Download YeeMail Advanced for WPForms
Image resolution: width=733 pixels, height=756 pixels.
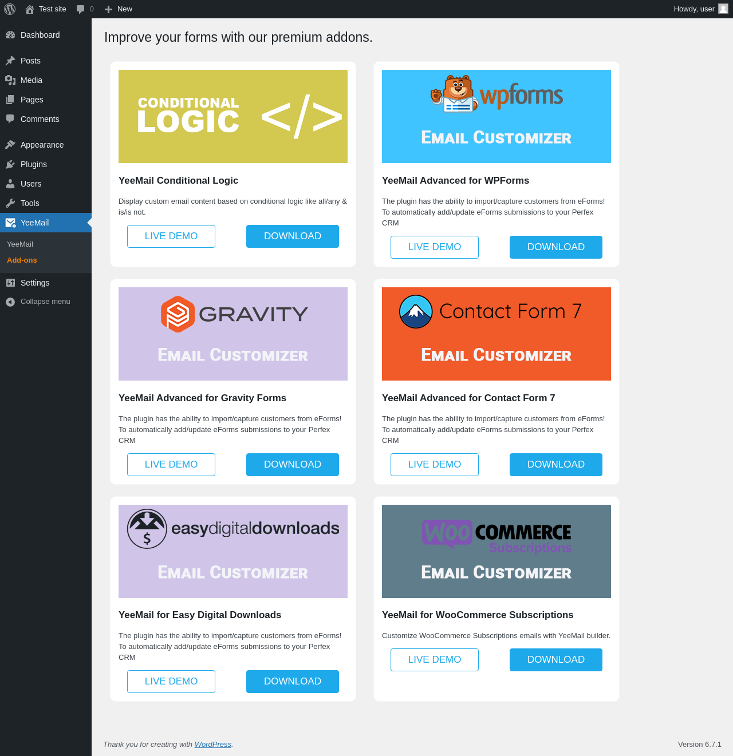556,247
